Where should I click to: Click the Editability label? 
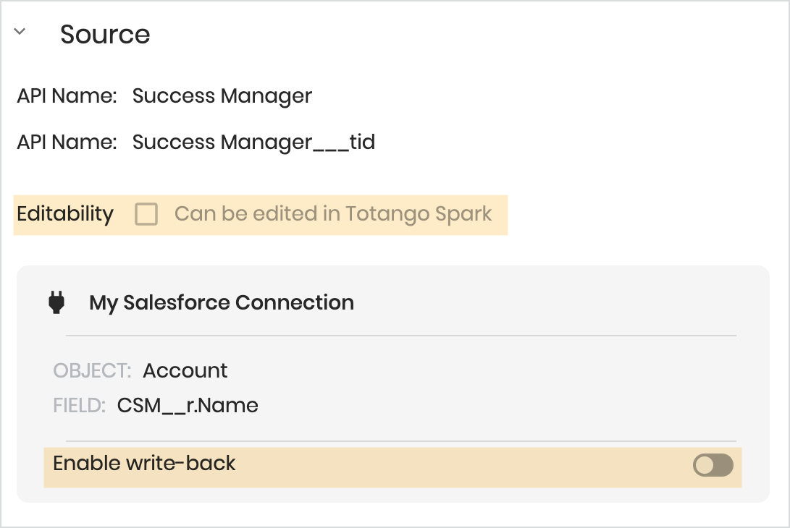[65, 214]
